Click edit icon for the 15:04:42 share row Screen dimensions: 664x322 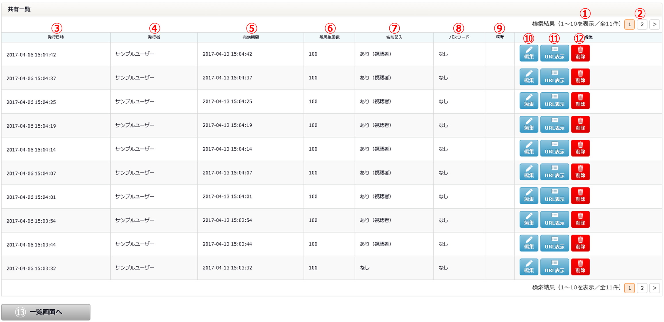tap(529, 53)
